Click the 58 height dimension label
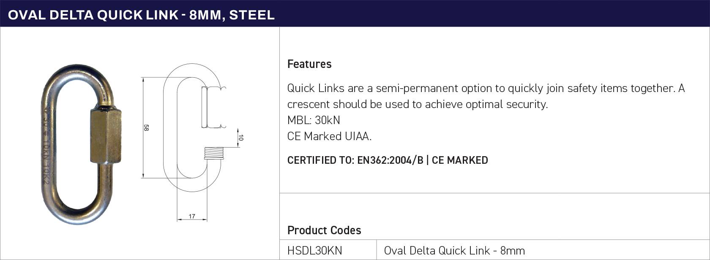 click(146, 127)
